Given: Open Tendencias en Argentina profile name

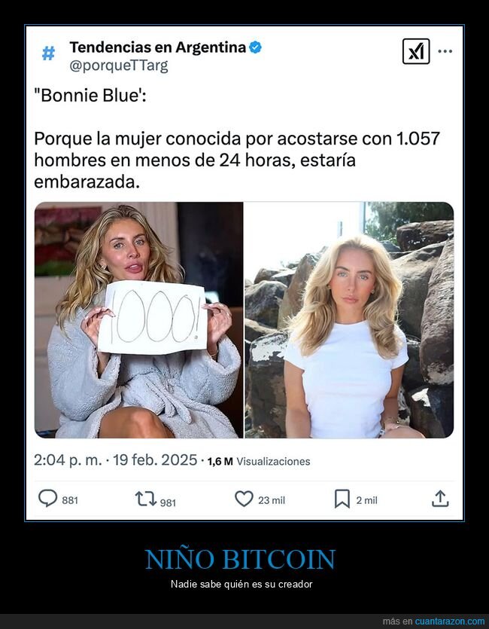Looking at the screenshot, I should [x=158, y=47].
